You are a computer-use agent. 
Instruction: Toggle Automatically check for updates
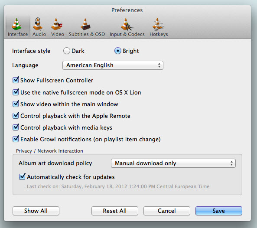coord(22,177)
